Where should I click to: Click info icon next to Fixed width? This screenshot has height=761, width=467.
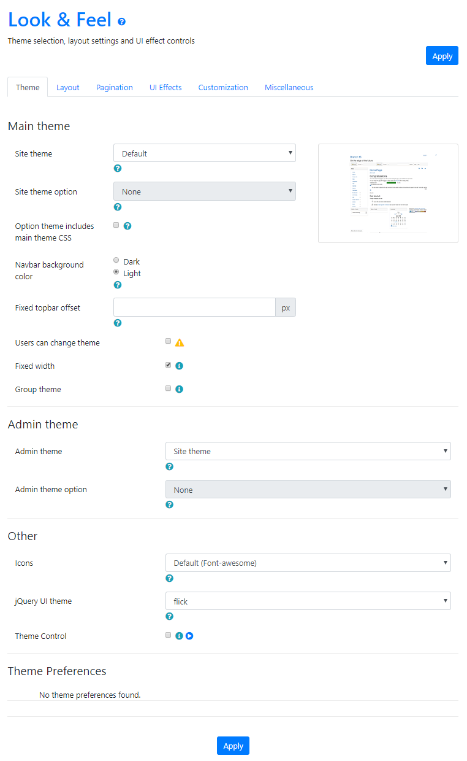coord(180,366)
